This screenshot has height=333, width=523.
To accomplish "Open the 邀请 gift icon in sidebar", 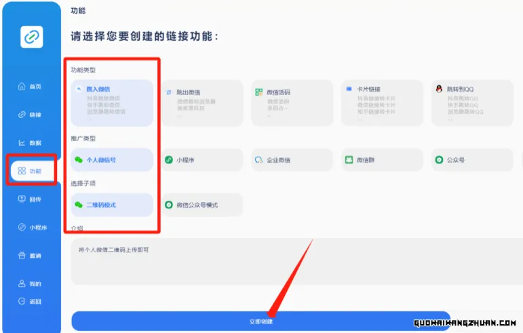I will 22,255.
